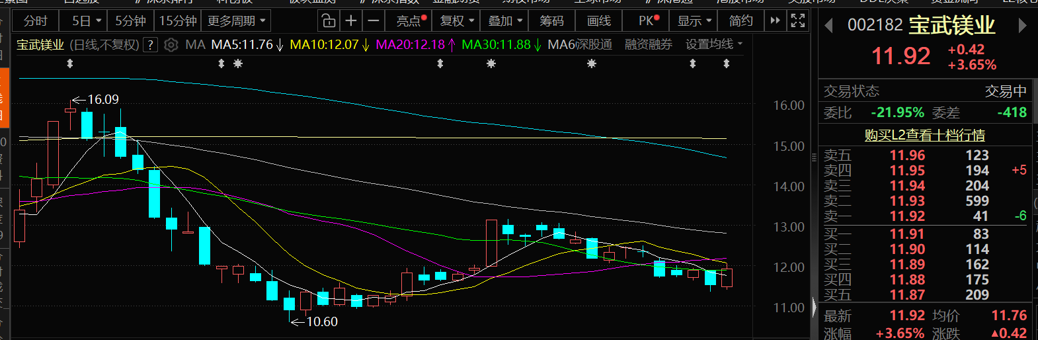The image size is (1038, 340).
Task: Click the 亮点 highlights button
Action: click(410, 21)
